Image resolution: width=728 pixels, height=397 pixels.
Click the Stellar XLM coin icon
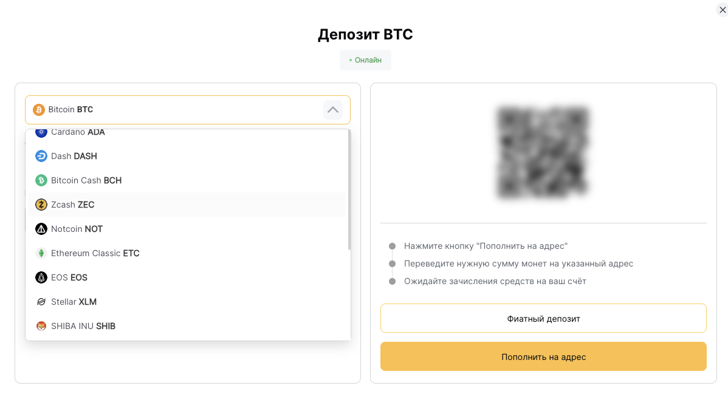pos(41,302)
